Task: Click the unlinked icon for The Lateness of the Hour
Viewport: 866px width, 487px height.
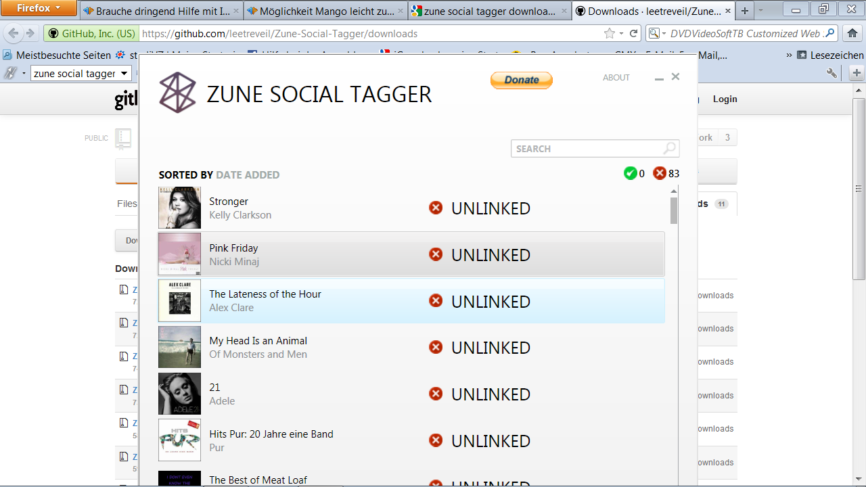Action: click(x=436, y=300)
